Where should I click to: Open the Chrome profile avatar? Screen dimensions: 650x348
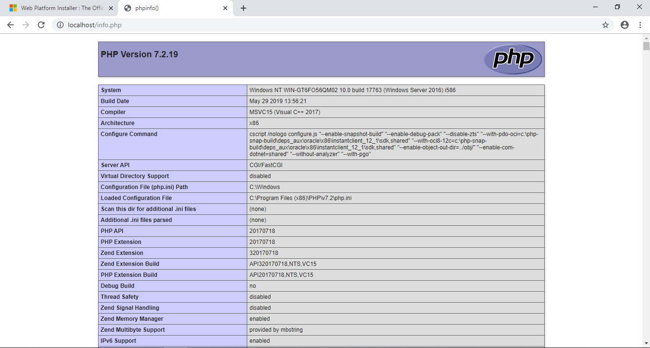(625, 25)
